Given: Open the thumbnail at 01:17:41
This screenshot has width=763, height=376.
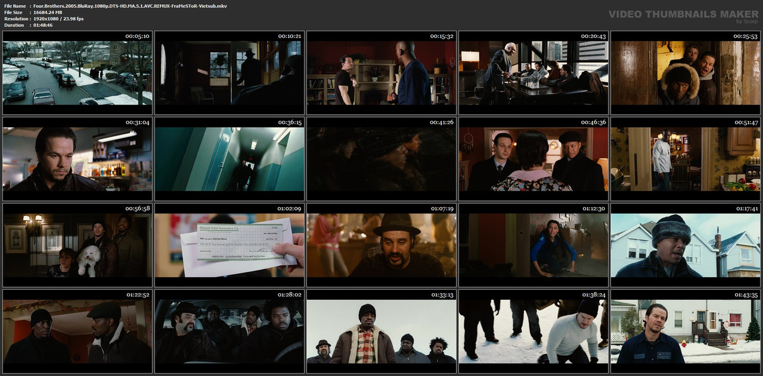Looking at the screenshot, I should (686, 245).
